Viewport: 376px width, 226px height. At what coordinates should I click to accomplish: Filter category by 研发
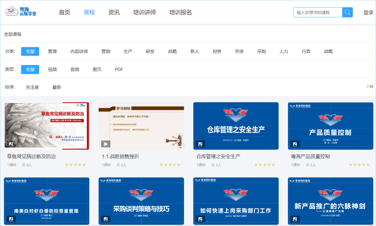(x=150, y=51)
